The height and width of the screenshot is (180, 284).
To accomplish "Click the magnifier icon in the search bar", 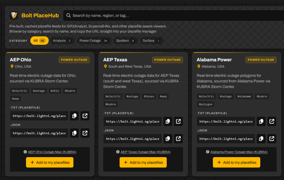I will click(x=69, y=16).
